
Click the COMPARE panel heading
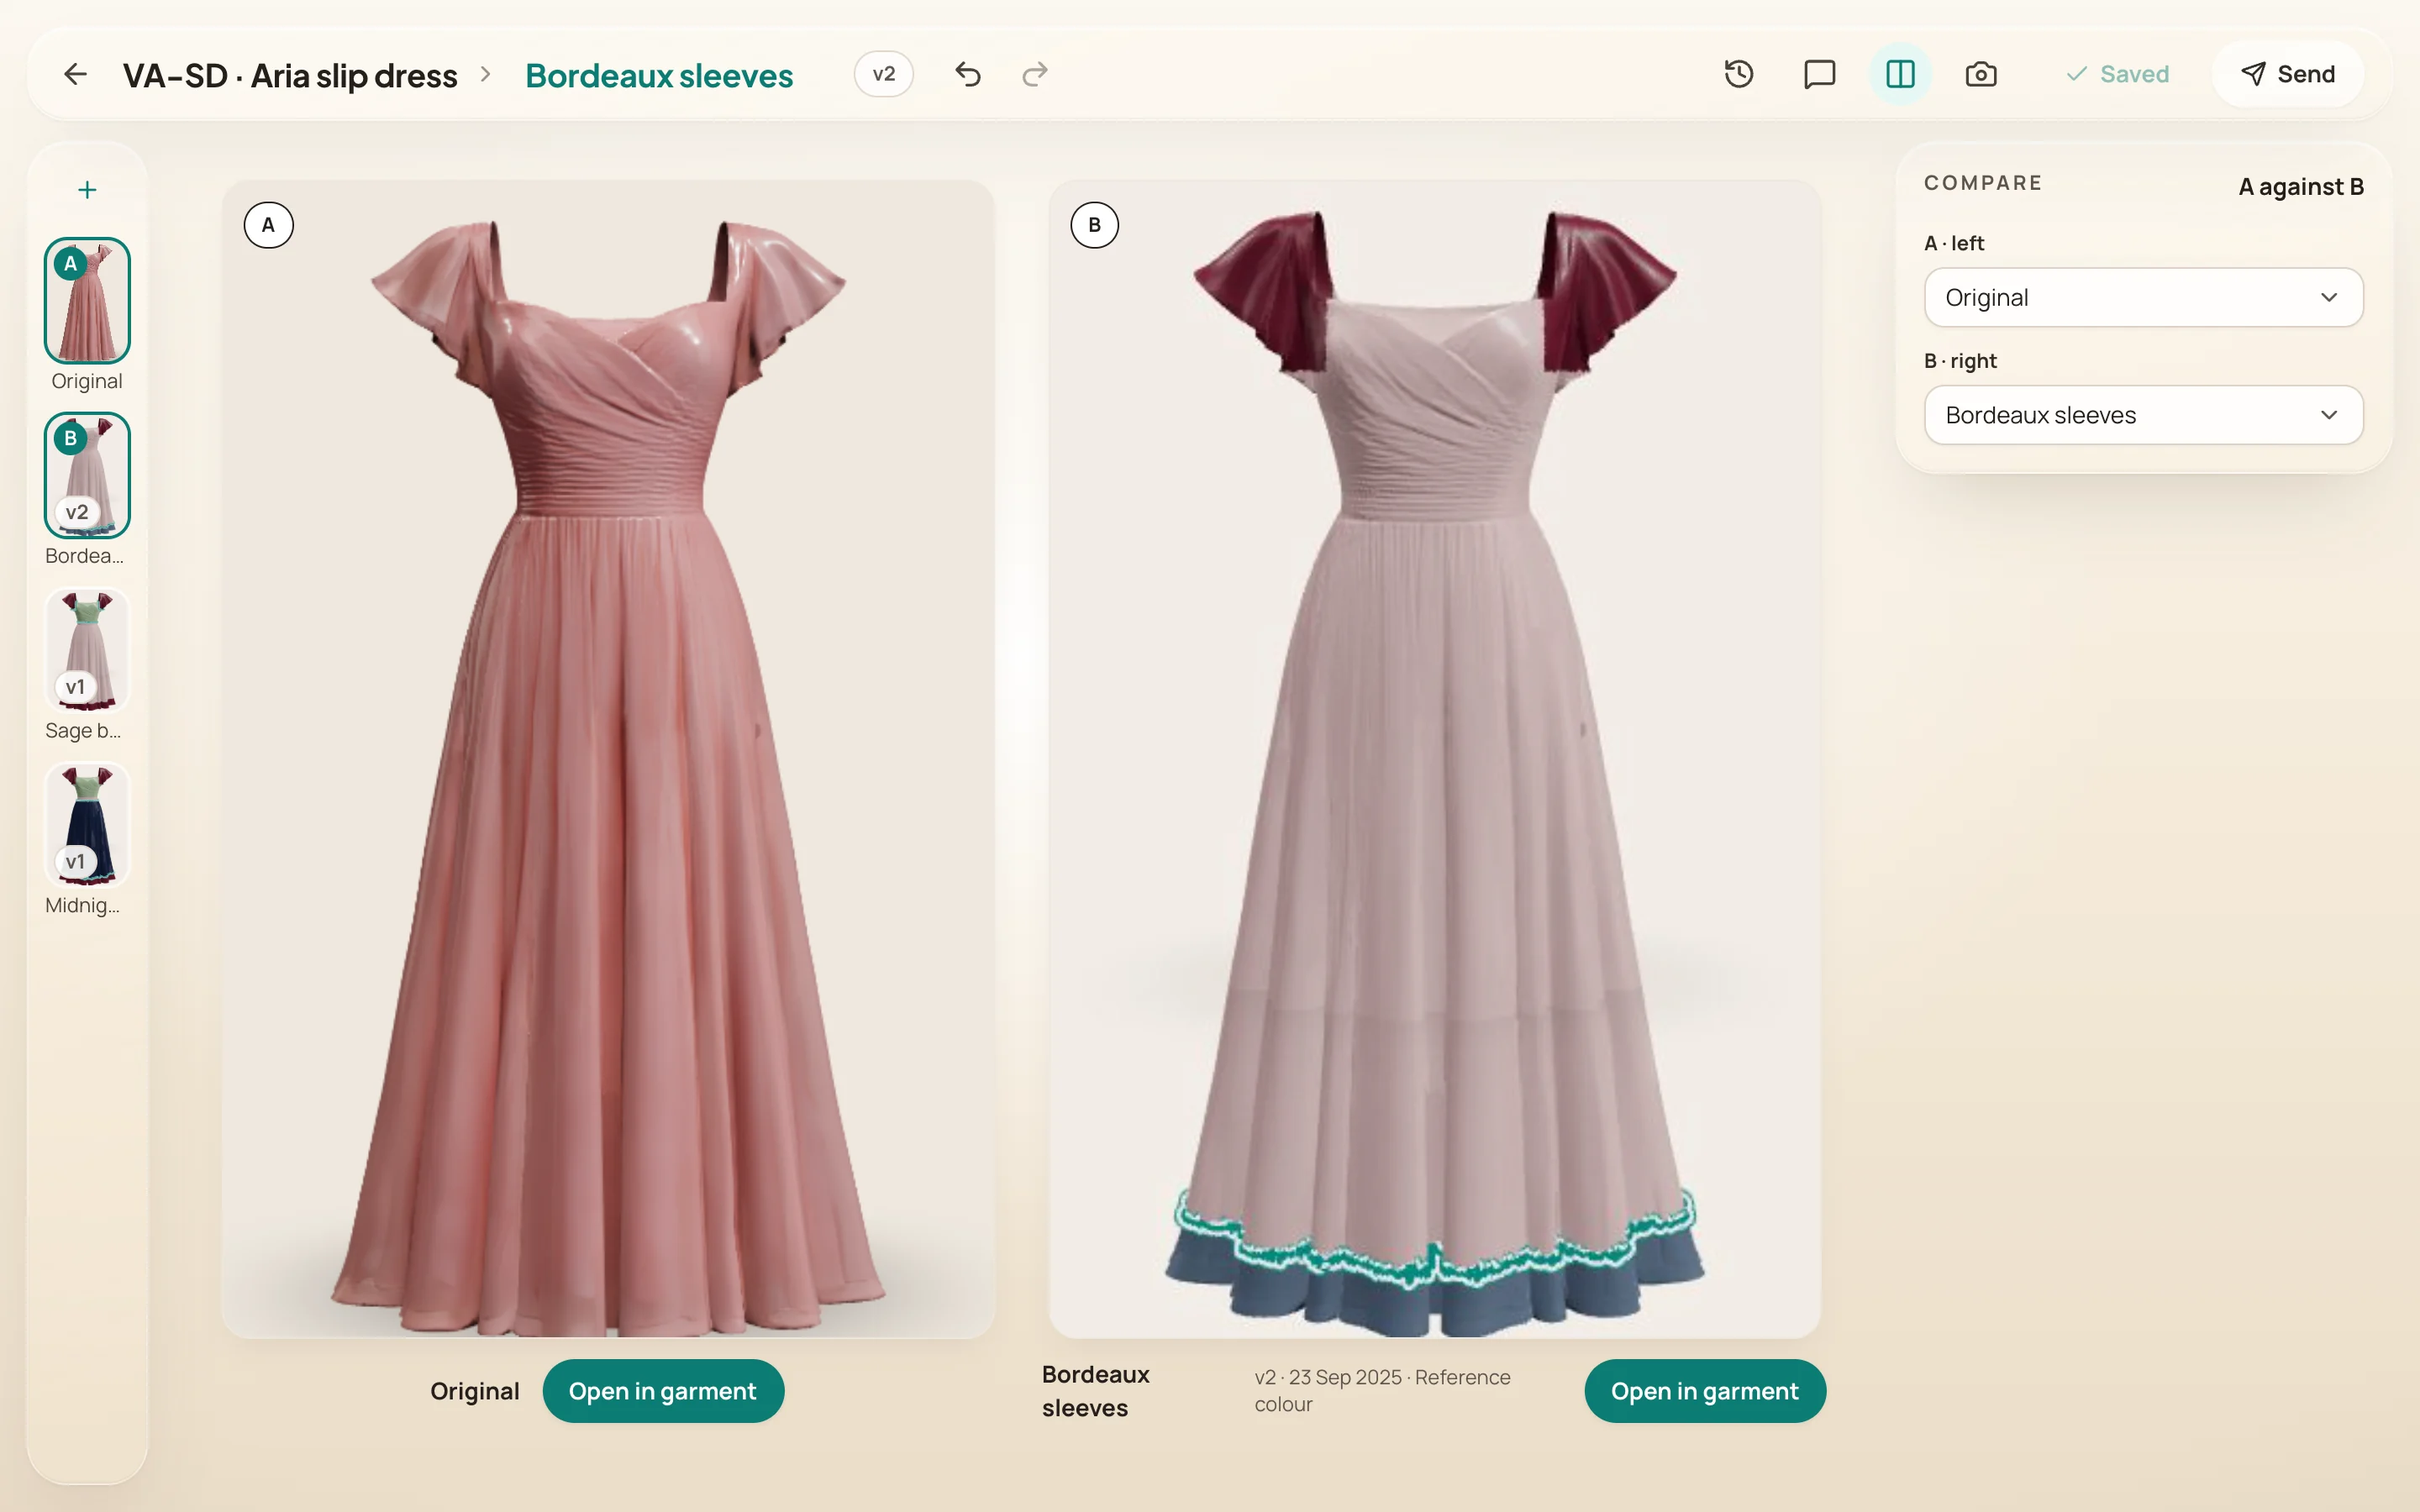(1982, 183)
